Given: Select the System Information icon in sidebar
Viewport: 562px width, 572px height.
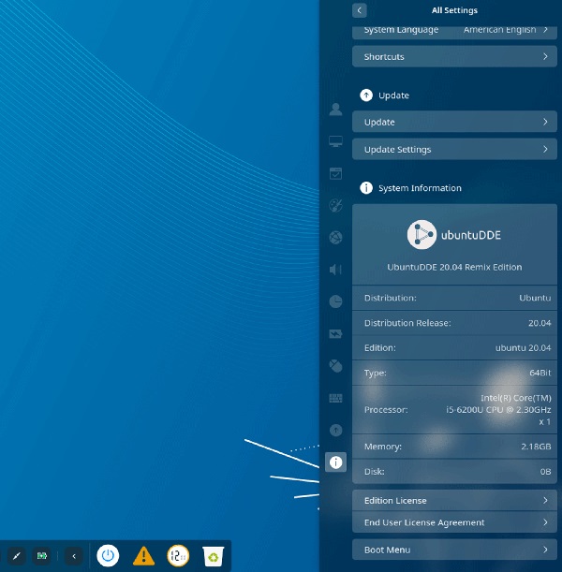Looking at the screenshot, I should (335, 462).
